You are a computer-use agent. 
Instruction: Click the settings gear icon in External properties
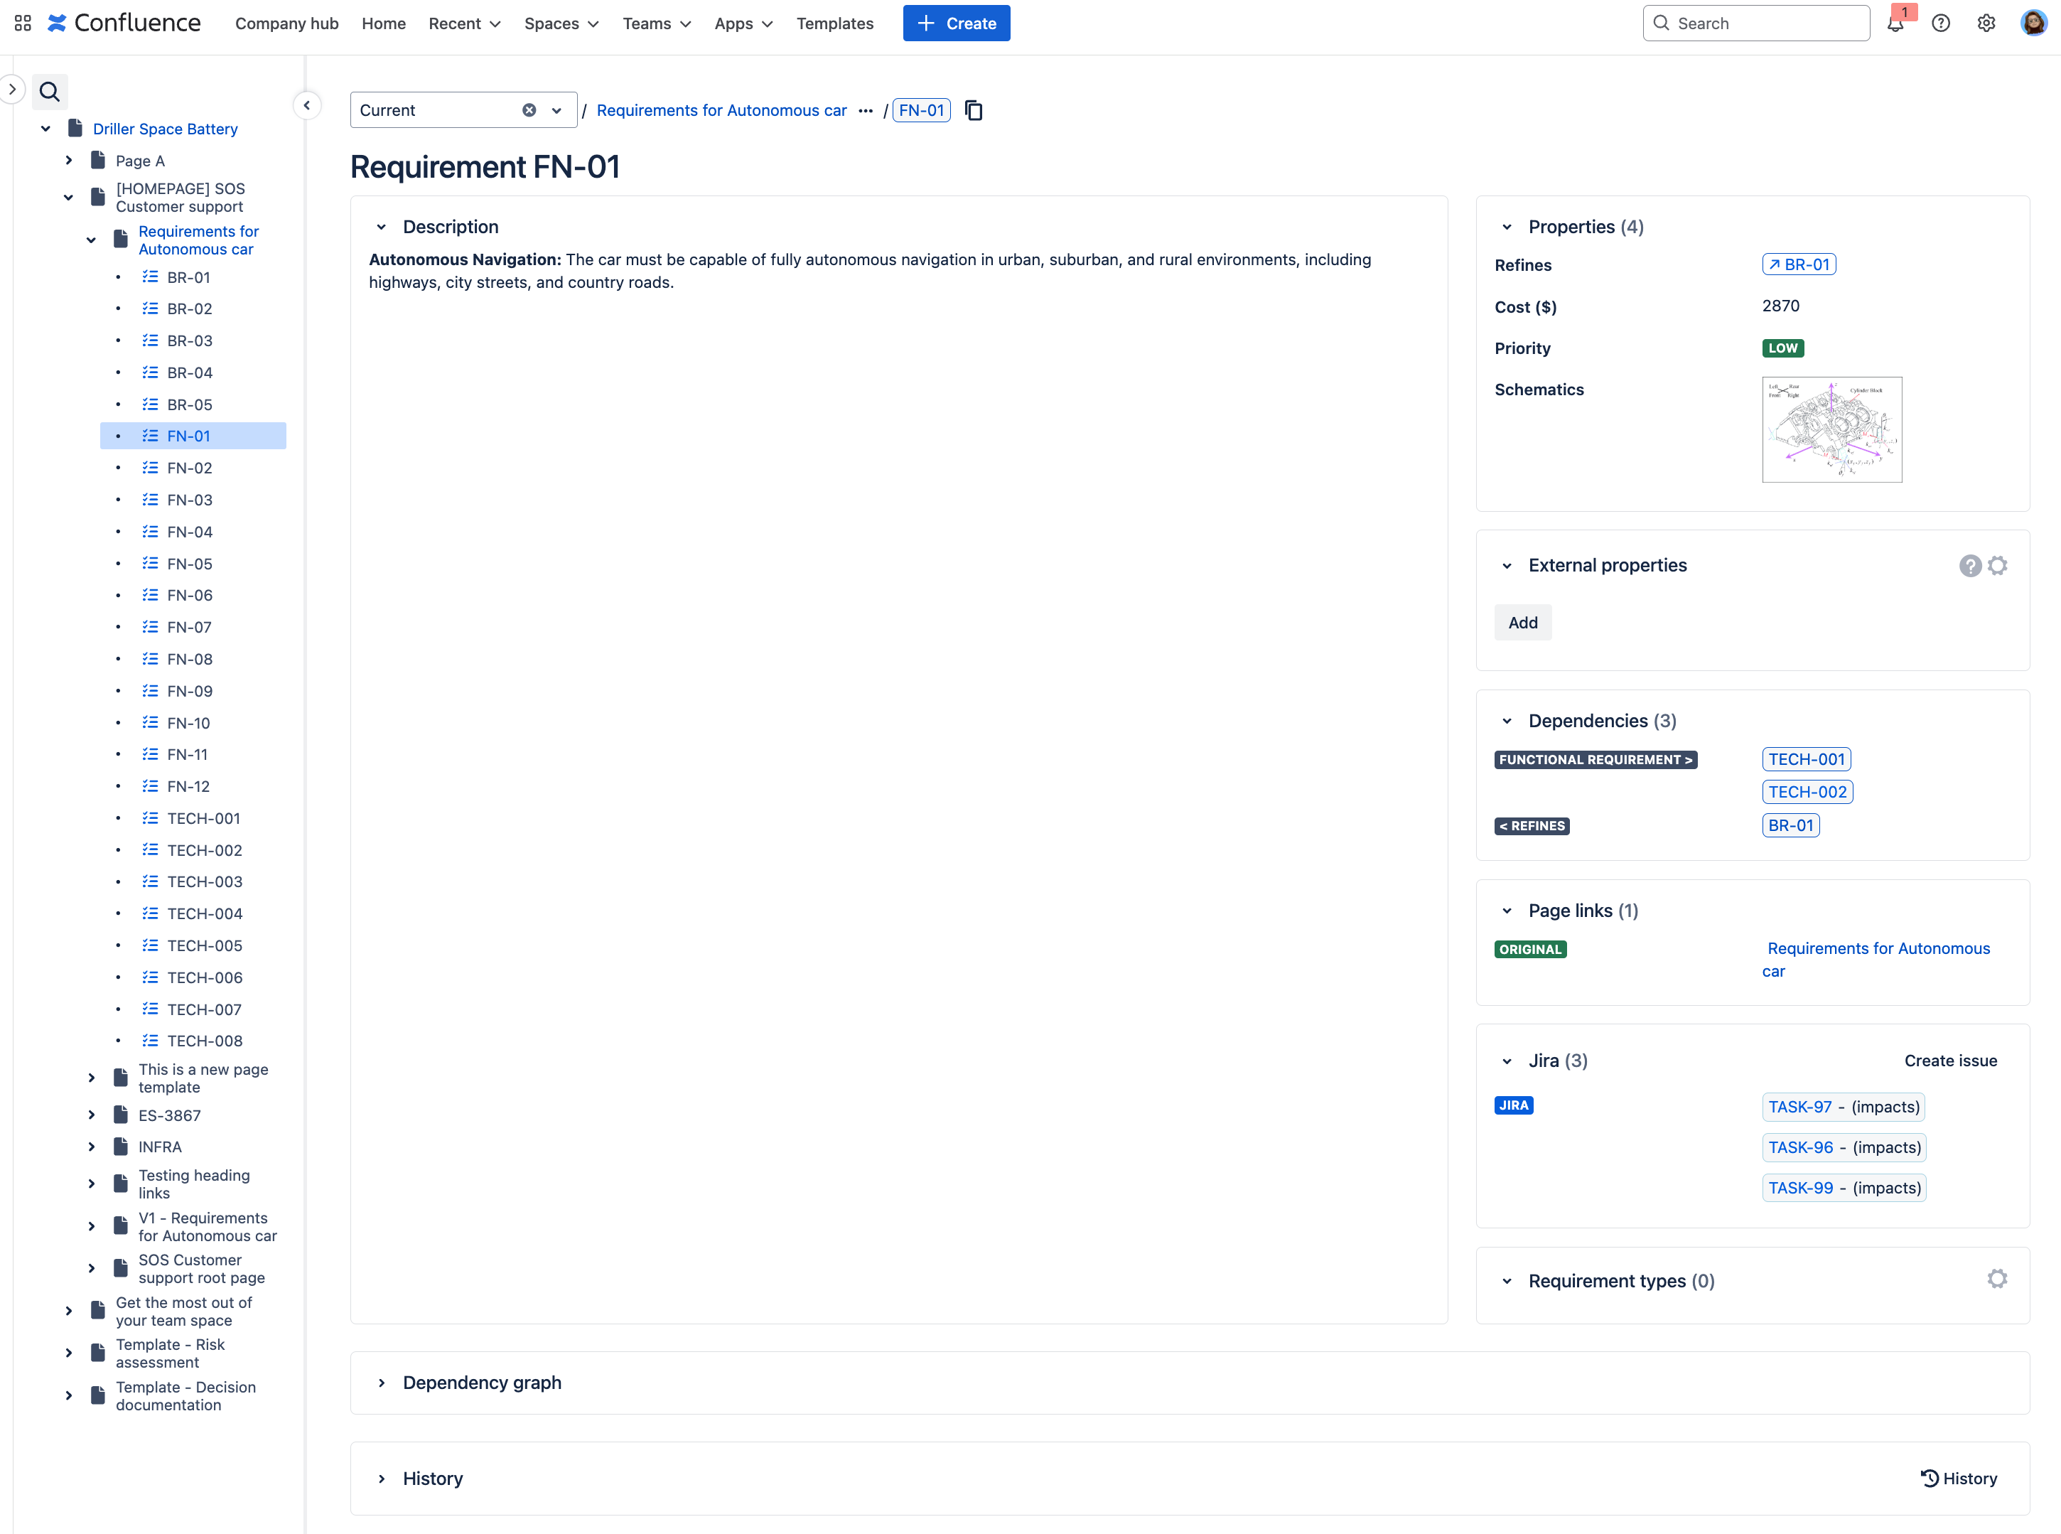1998,566
